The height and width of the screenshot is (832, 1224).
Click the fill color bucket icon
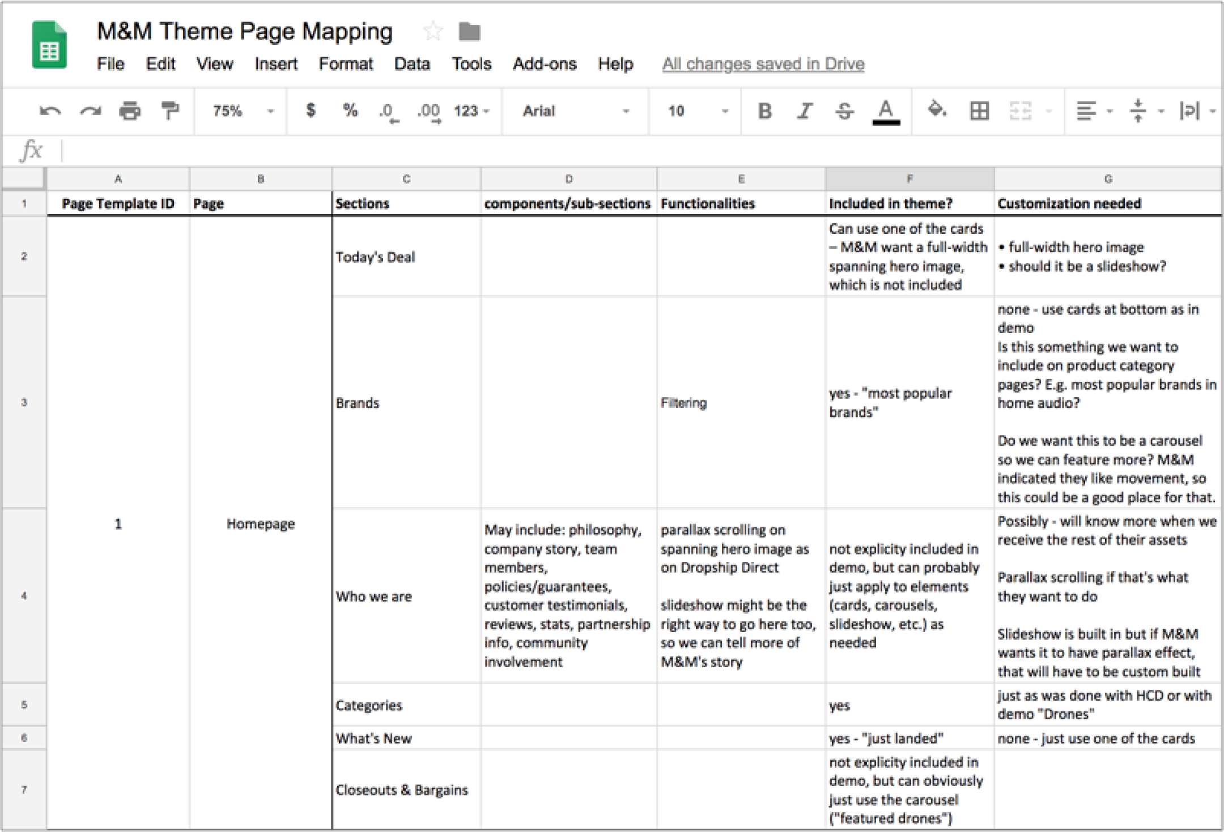click(937, 109)
